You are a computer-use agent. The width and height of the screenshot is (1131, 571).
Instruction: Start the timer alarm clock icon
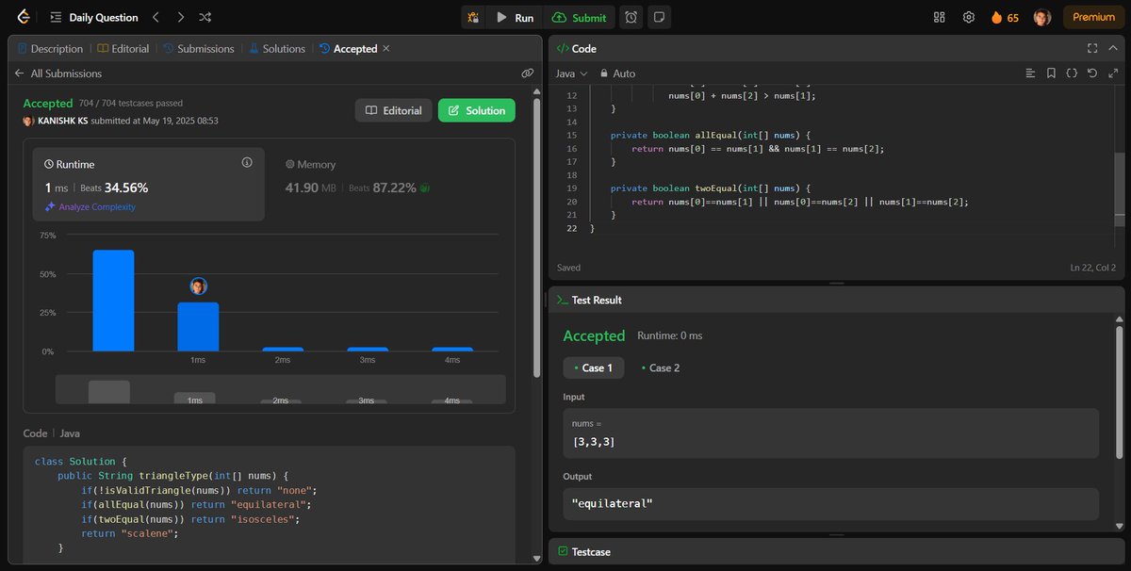point(631,17)
